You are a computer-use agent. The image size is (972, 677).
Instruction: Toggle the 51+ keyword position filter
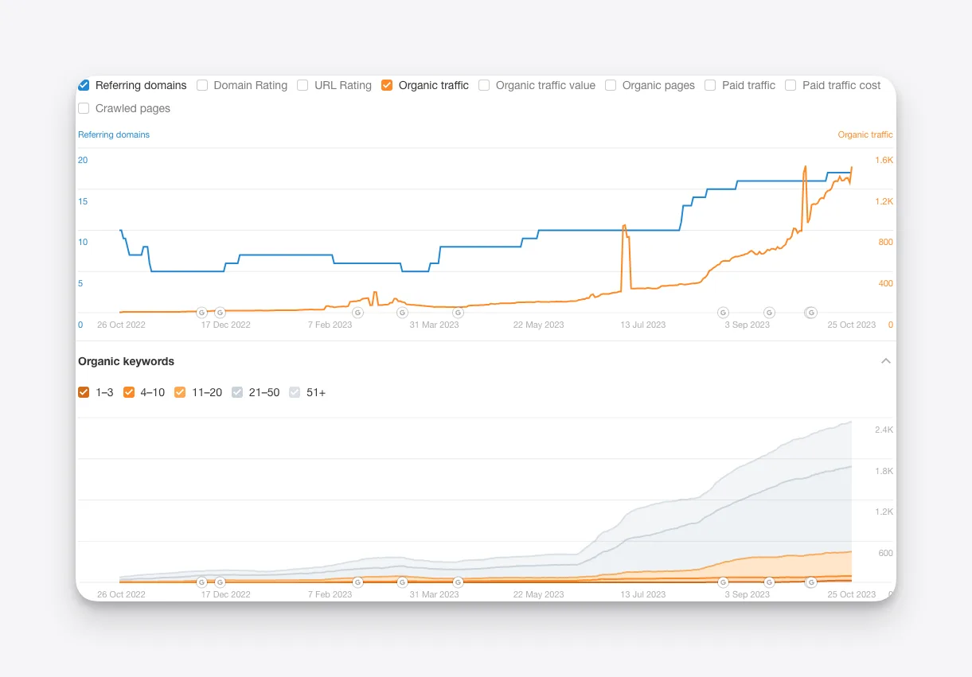coord(295,392)
